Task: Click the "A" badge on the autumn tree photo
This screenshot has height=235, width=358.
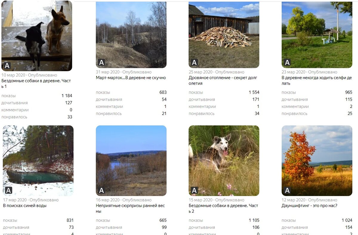Action: pos(287,191)
